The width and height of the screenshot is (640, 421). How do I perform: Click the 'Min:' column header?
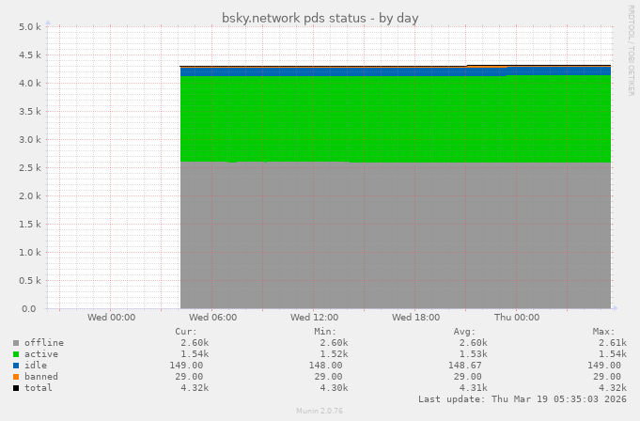point(325,332)
